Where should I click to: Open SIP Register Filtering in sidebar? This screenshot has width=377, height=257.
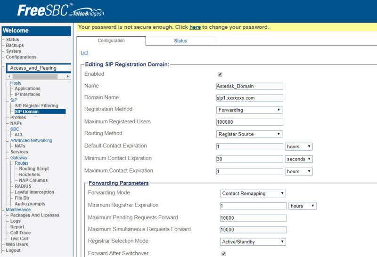[x=37, y=106]
